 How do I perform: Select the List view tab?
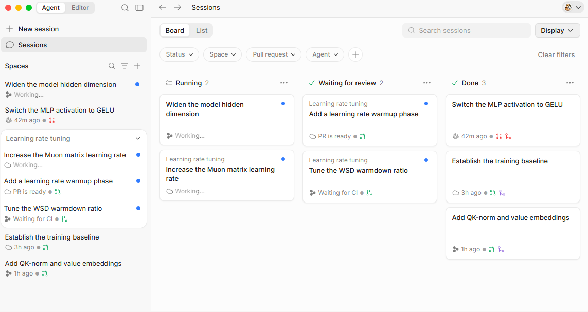pos(201,31)
